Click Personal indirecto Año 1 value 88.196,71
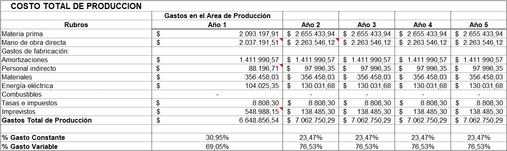The height and width of the screenshot is (151, 507). click(217, 68)
